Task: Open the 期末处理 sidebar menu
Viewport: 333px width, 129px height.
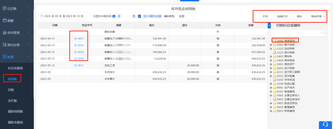Action: click(17, 45)
